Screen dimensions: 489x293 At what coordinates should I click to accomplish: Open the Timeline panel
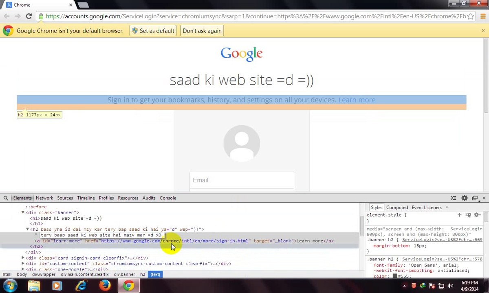pos(86,198)
